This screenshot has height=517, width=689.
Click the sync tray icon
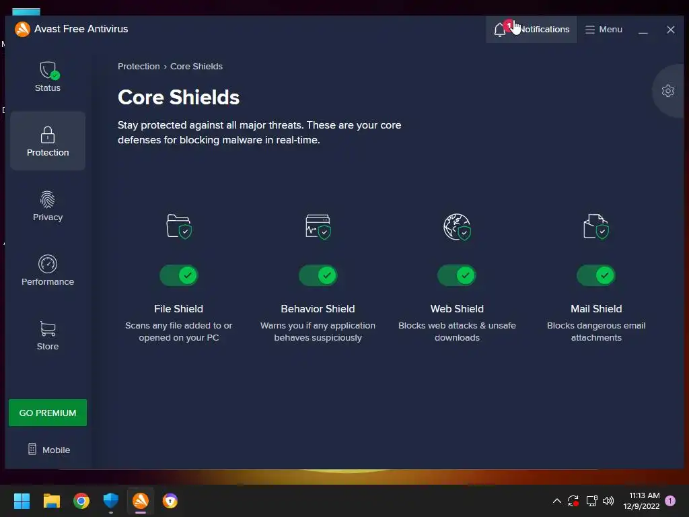point(573,501)
